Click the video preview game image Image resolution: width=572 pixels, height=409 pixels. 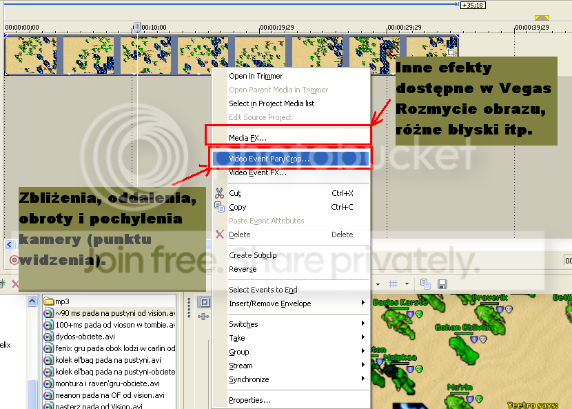tap(471, 351)
